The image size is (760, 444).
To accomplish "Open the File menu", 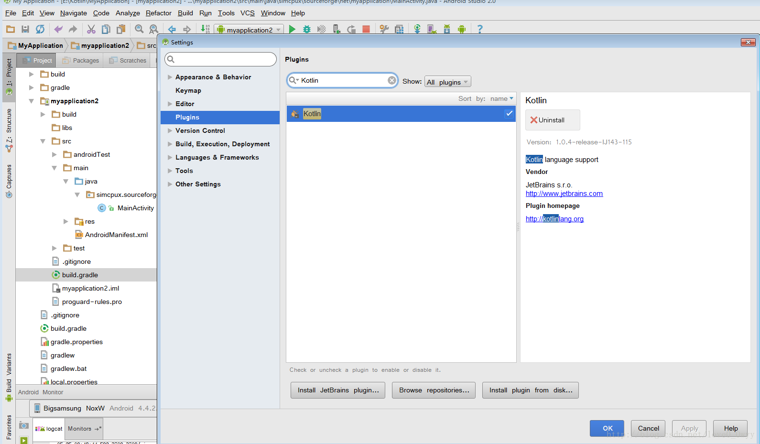I will (x=11, y=13).
